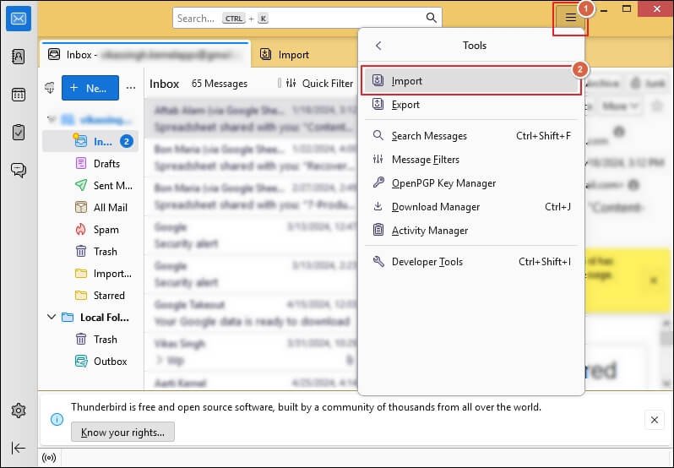Select the Important folder
Screen dimensions: 674x468
point(90,274)
